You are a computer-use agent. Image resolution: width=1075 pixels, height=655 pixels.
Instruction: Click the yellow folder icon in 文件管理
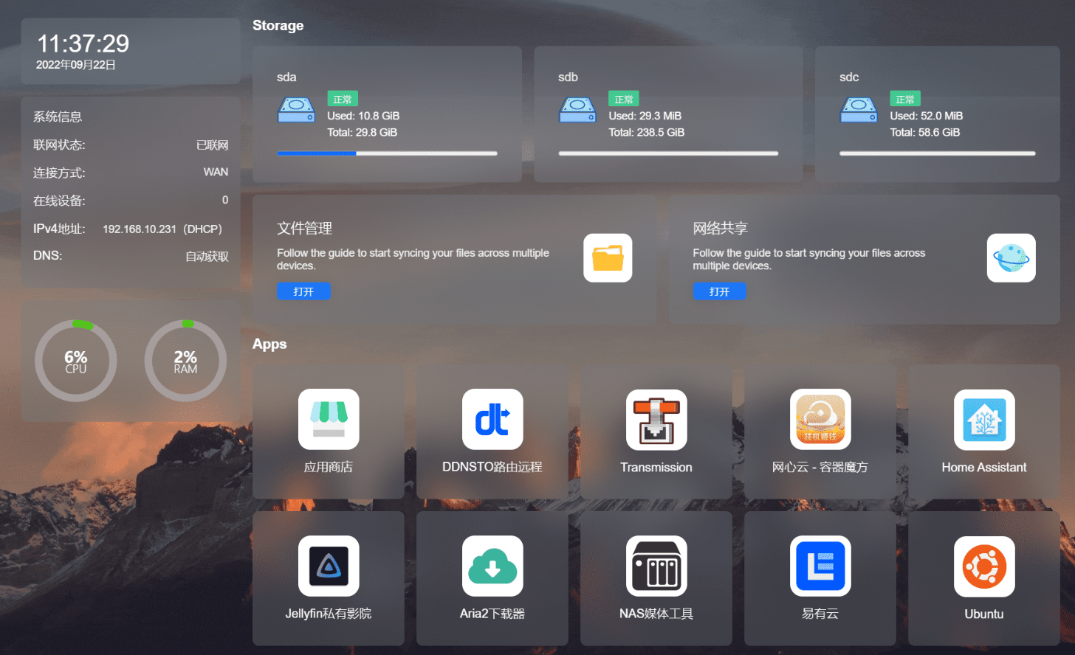click(608, 258)
